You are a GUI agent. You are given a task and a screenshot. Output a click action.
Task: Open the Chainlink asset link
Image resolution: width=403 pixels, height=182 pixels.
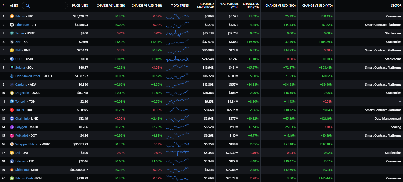click(22, 119)
